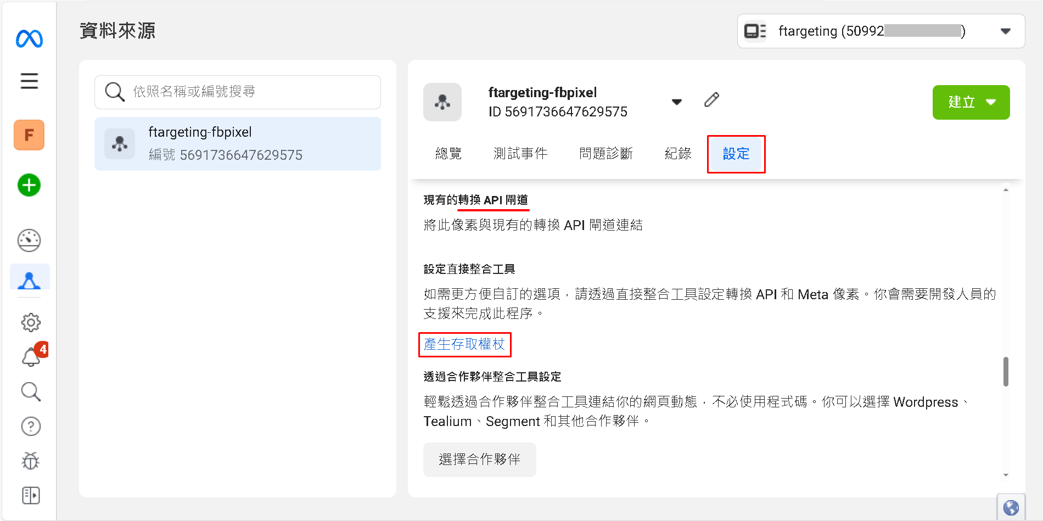Screen dimensions: 1043x521
Task: Click the 資料來源 page title
Action: (x=117, y=31)
